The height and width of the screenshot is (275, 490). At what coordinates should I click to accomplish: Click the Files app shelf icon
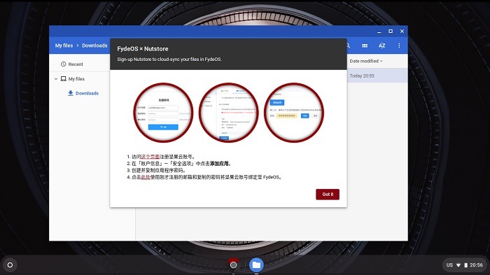(x=256, y=265)
